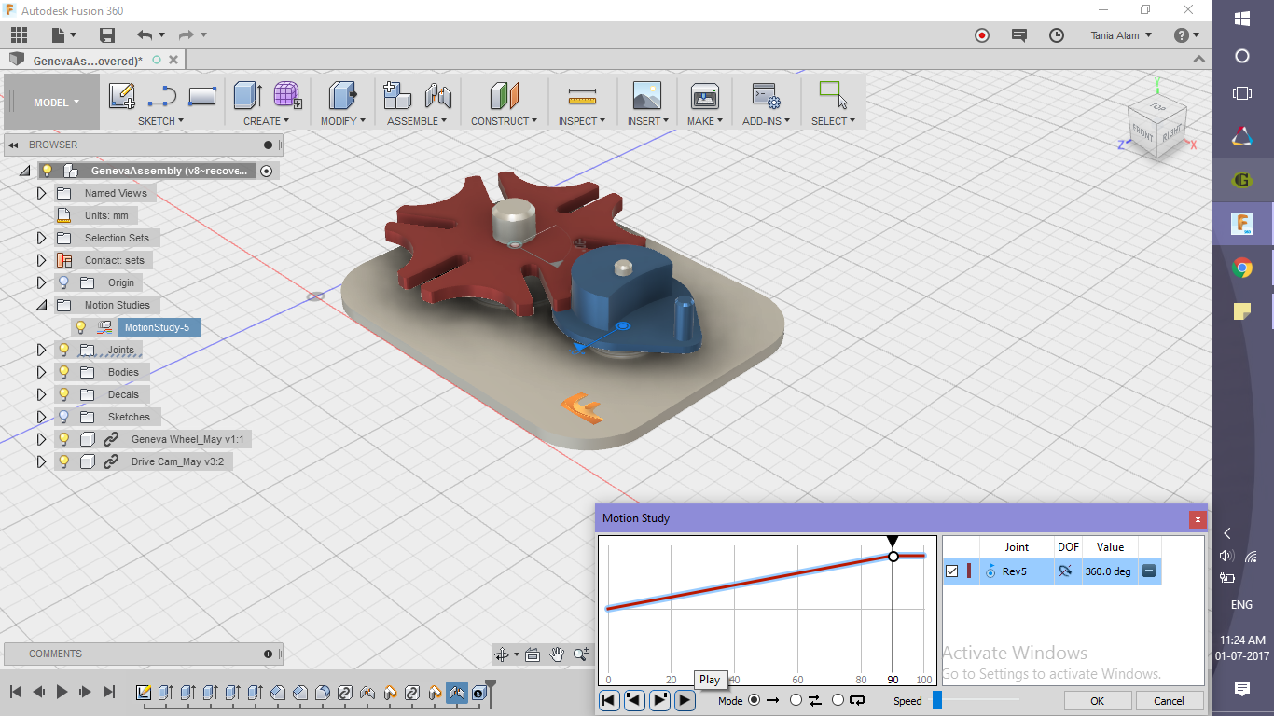Expand the Selection Sets folder
The height and width of the screenshot is (716, 1274).
[x=41, y=238]
